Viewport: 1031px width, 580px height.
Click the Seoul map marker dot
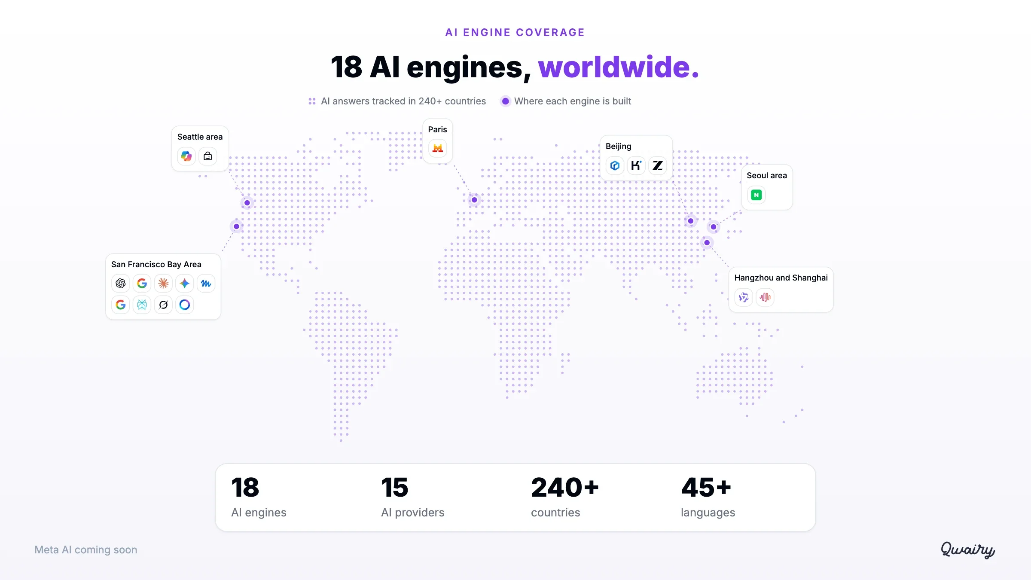point(714,227)
